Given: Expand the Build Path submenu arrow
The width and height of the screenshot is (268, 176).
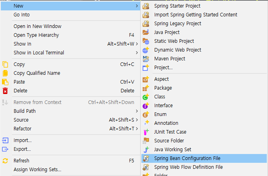Looking at the screenshot, I should 137,111.
